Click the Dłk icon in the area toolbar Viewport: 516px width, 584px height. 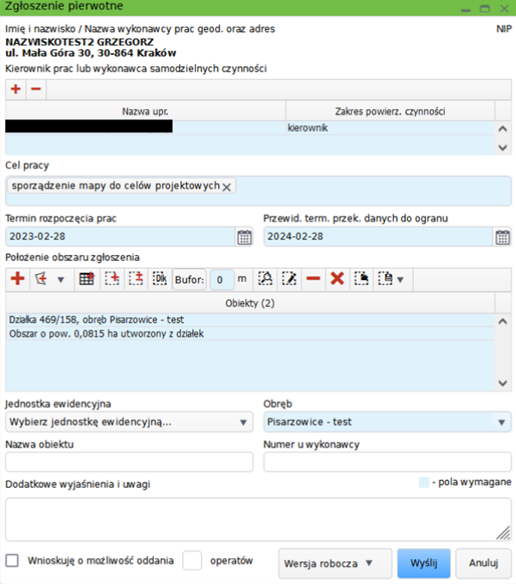tap(159, 279)
